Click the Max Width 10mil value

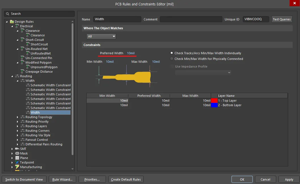[156, 62]
